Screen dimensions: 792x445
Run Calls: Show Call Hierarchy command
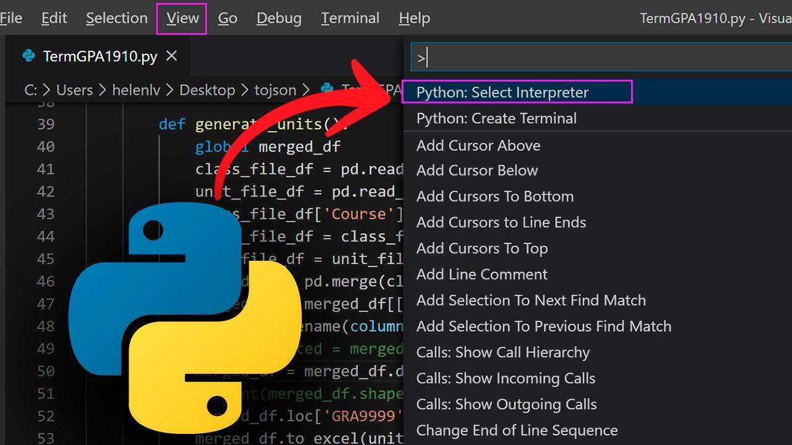pos(597,352)
